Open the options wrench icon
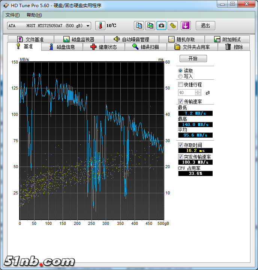Screen dimensions: 258x270 [172, 26]
